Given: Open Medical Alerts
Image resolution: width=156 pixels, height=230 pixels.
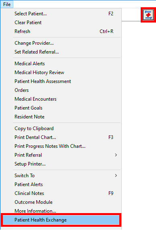Looking at the screenshot, I should pos(61,64).
